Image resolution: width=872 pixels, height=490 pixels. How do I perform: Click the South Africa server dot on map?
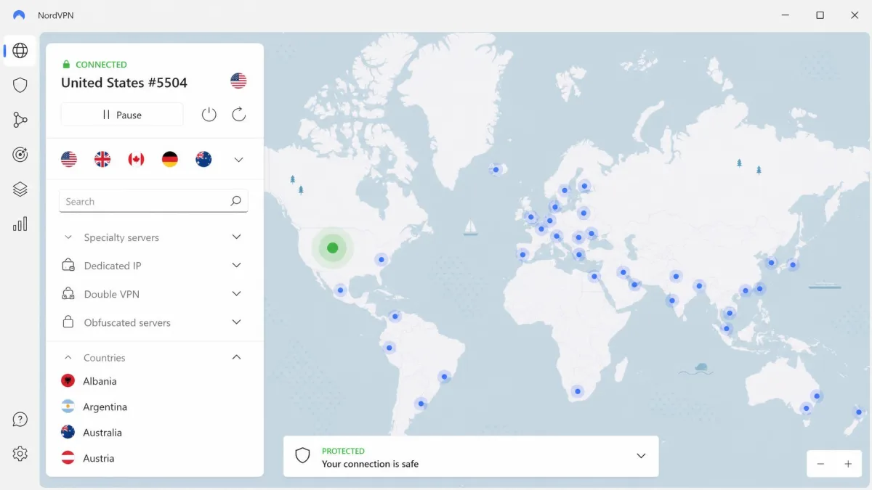click(x=578, y=392)
